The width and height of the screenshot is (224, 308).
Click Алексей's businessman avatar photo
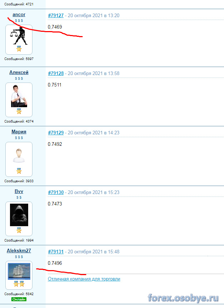pos(19,96)
